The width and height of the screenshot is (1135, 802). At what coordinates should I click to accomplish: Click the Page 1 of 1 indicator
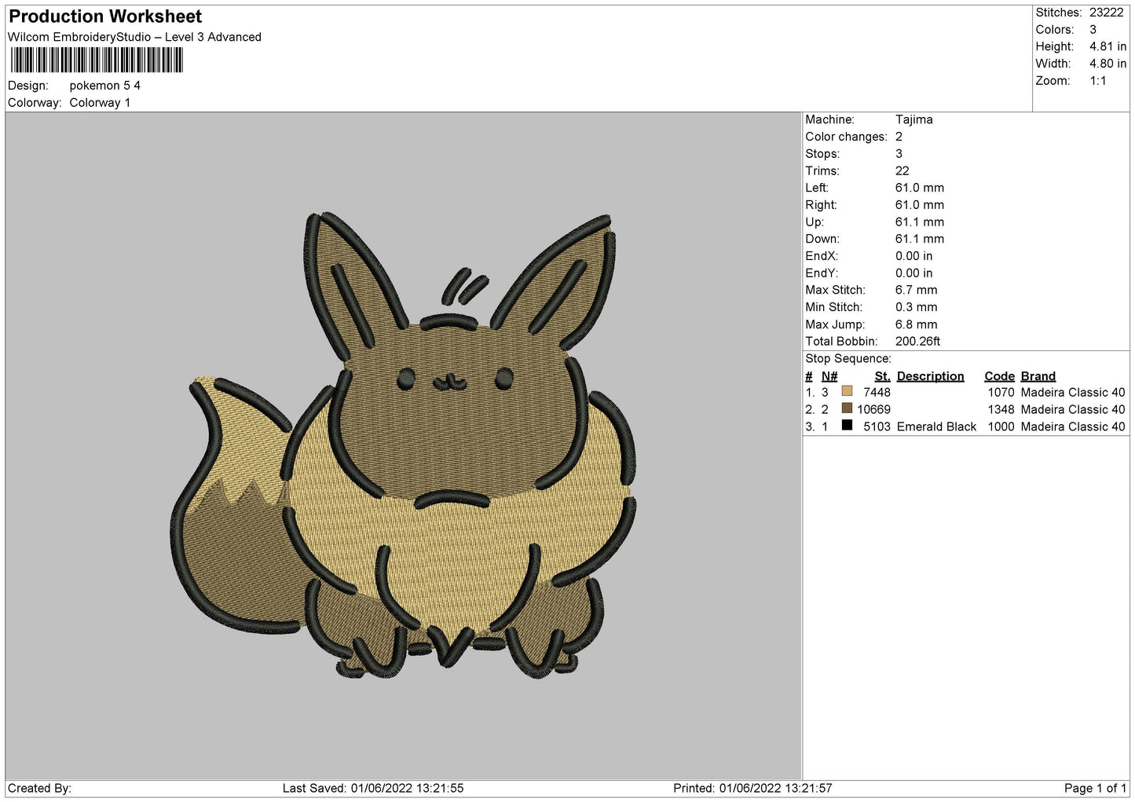[x=1095, y=789]
